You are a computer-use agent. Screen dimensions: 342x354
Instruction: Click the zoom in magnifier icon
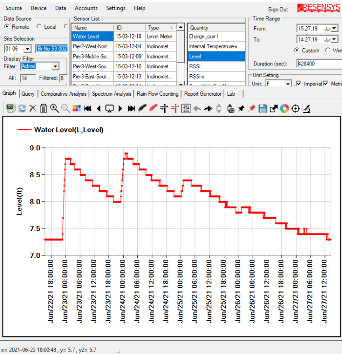click(54, 108)
